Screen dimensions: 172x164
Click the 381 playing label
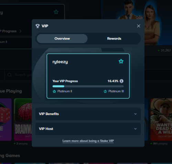coord(160,144)
